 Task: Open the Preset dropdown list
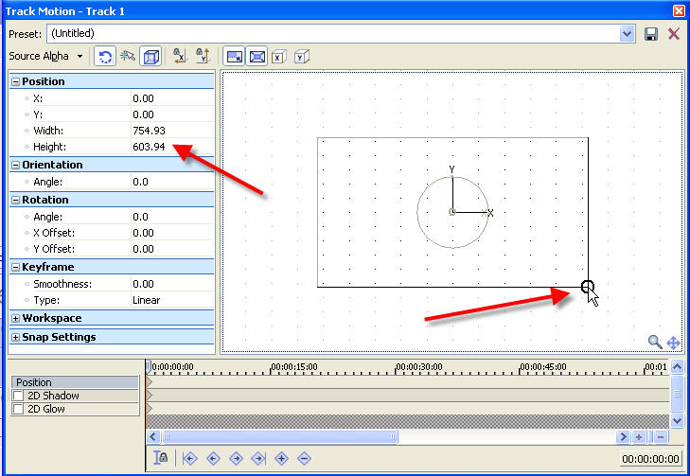tap(627, 33)
